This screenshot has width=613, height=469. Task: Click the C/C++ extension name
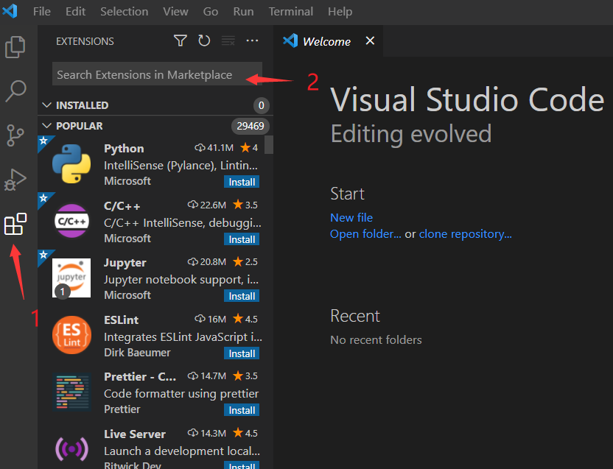122,205
